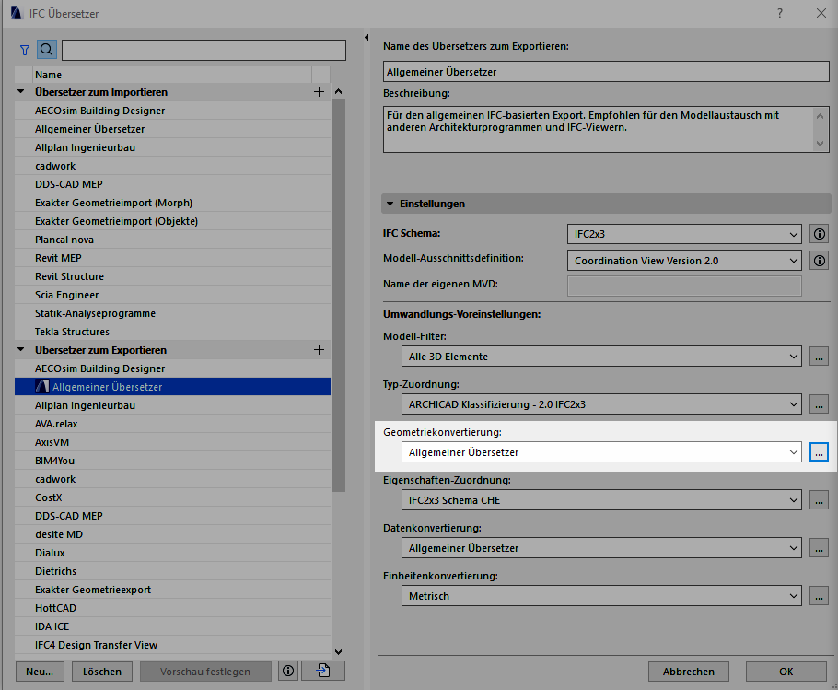The image size is (838, 690).
Task: Select export translator Dialux
Action: tap(172, 553)
